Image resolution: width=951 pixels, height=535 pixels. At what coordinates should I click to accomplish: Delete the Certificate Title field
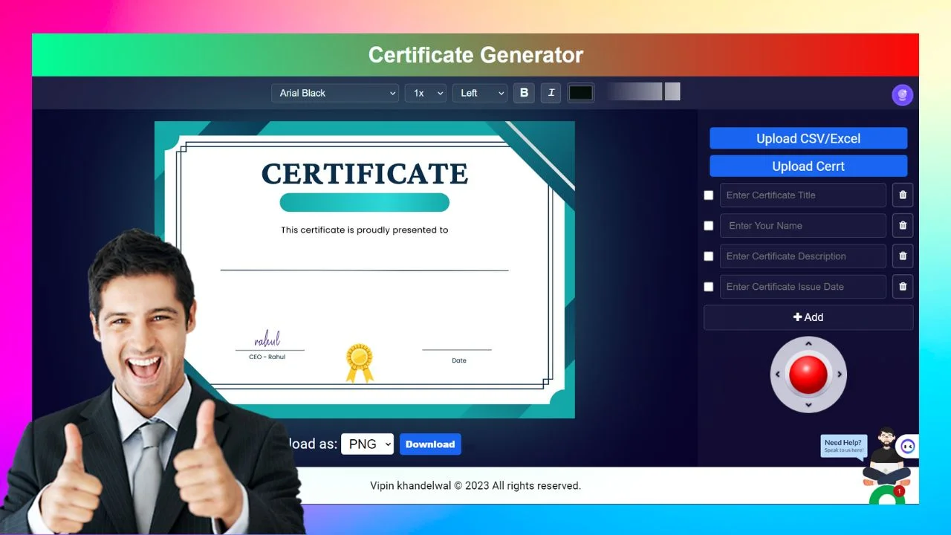(x=903, y=195)
